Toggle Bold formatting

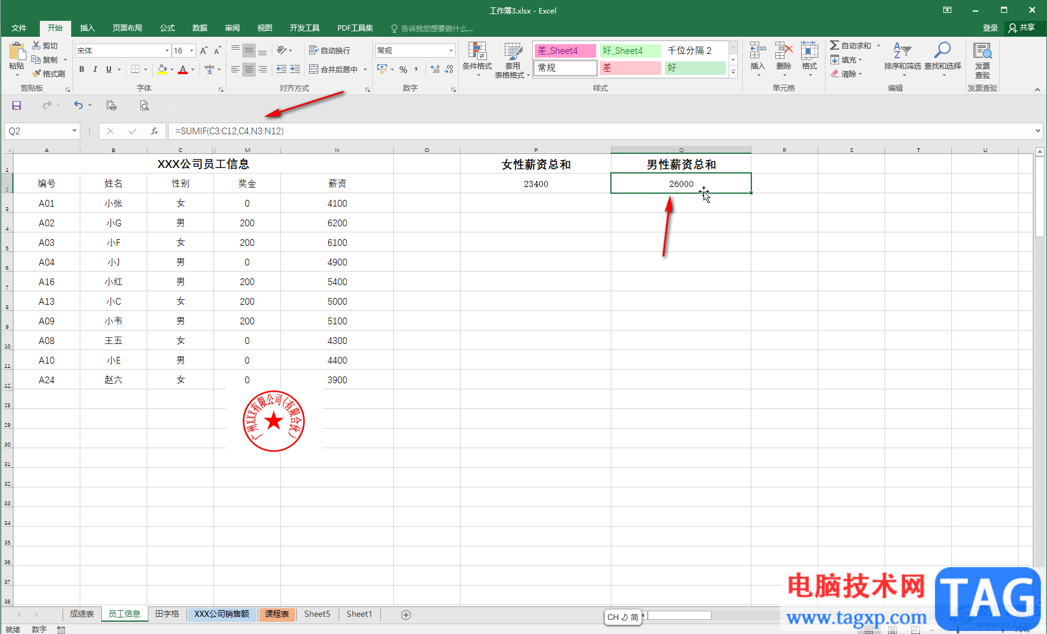[82, 69]
